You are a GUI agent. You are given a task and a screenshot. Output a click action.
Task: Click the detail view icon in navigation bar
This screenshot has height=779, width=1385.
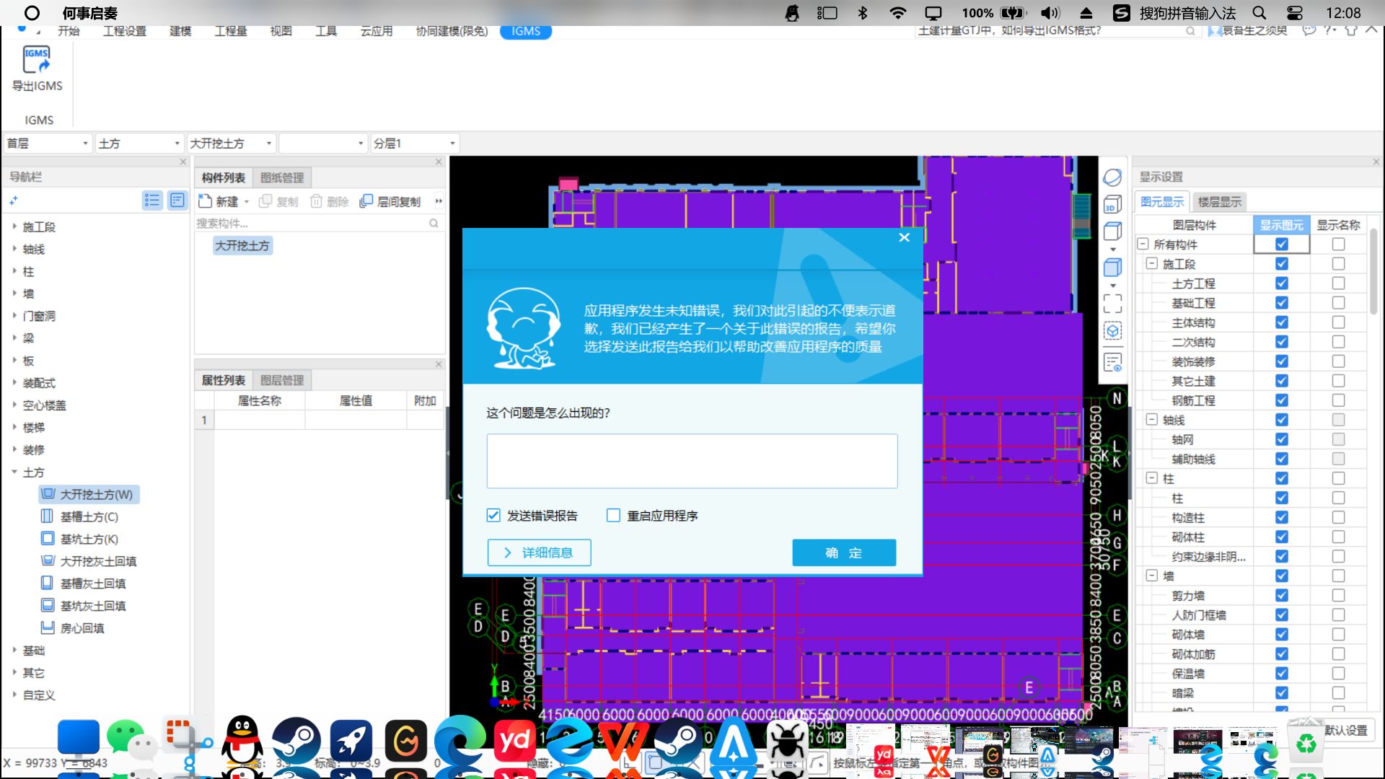tap(177, 201)
